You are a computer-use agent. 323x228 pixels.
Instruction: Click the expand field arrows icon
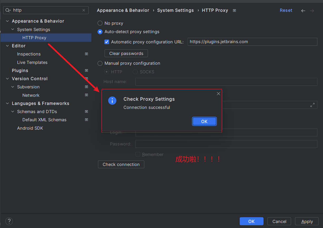(x=312, y=105)
